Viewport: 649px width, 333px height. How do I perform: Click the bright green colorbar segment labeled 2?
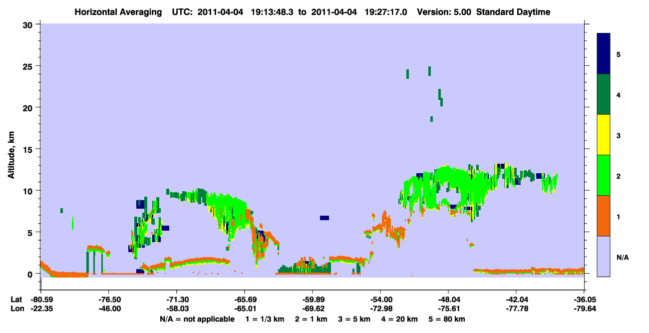pyautogui.click(x=604, y=175)
